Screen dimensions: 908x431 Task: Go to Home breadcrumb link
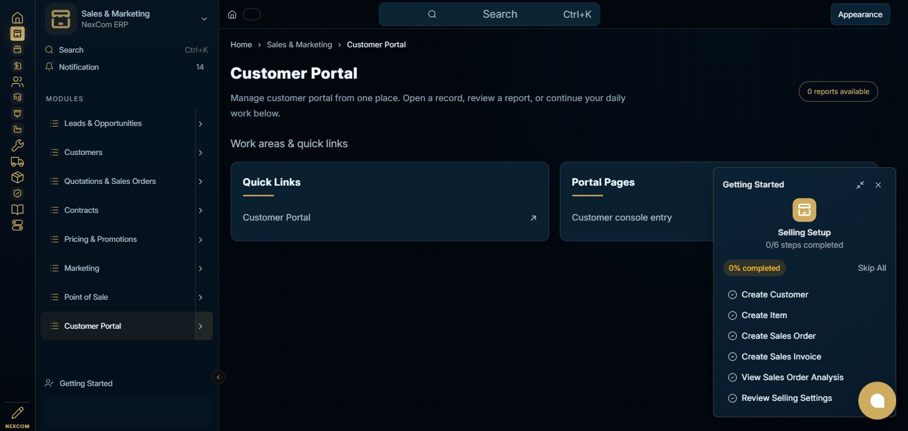(x=241, y=44)
